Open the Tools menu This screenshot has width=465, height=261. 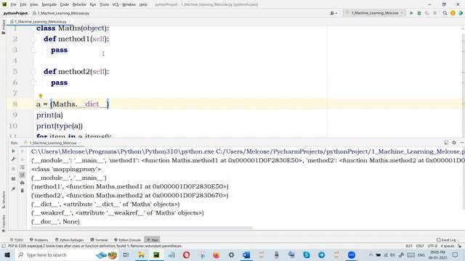point(104,4)
